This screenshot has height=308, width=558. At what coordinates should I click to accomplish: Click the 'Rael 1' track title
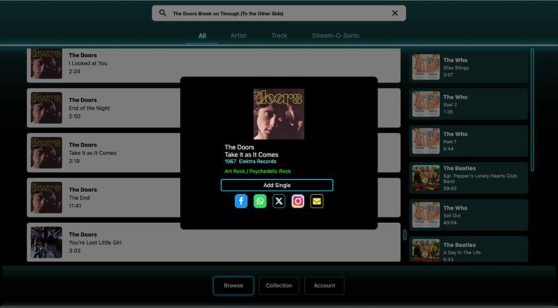(450, 141)
